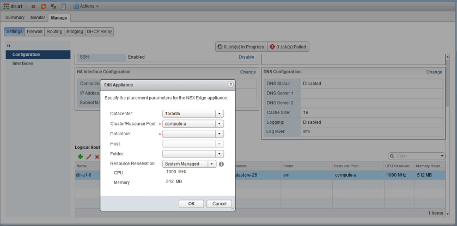Click the red X delete icon in top toolbar

tap(34, 7)
